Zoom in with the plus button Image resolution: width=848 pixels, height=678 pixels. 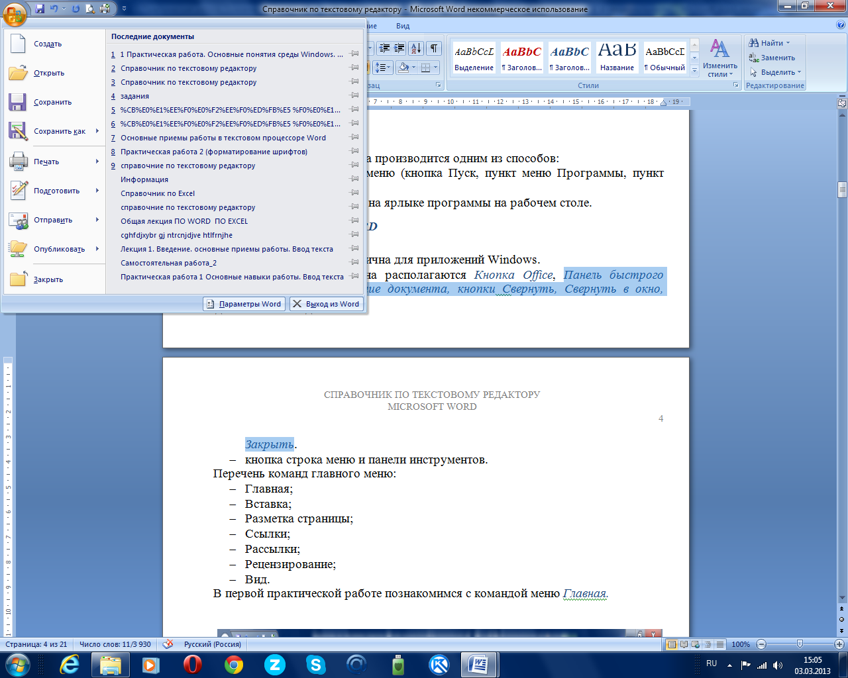pyautogui.click(x=839, y=644)
